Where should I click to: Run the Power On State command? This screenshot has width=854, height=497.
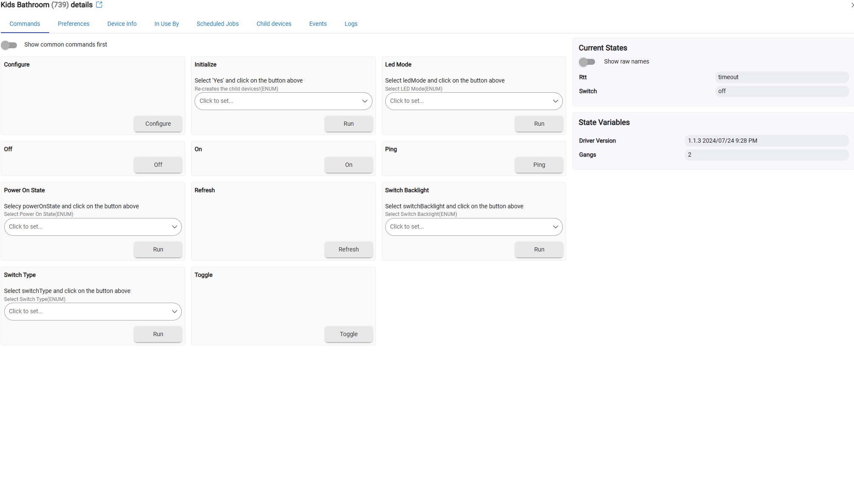[x=158, y=249]
